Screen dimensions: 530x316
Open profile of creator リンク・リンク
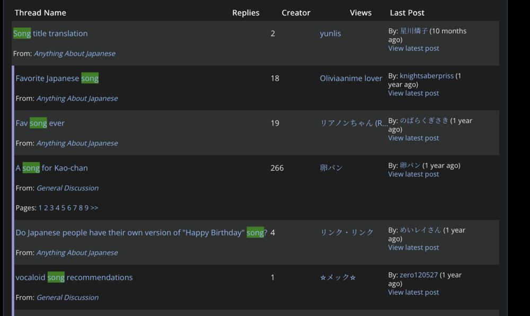tap(347, 233)
